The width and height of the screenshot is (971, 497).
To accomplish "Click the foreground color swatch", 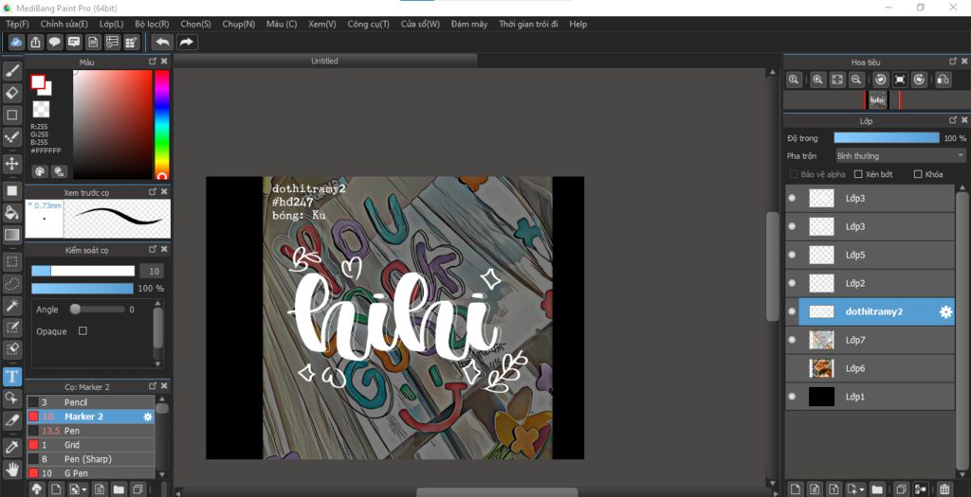I will coord(38,81).
